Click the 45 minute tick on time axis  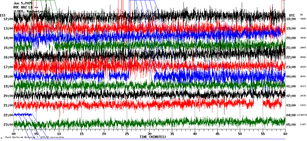pyautogui.click(x=217, y=134)
